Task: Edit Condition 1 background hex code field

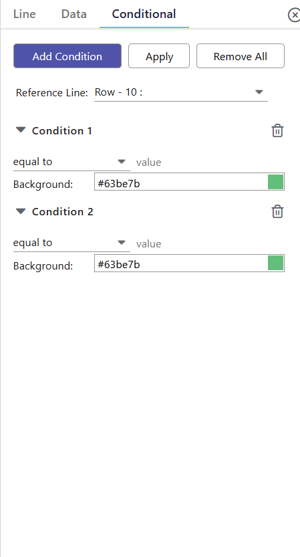Action: tap(181, 183)
